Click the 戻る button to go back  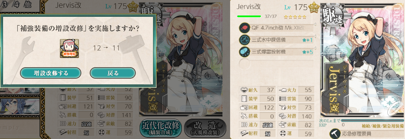113,73
